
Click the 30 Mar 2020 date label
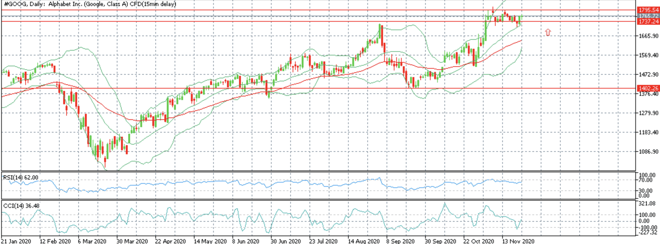[x=132, y=241]
